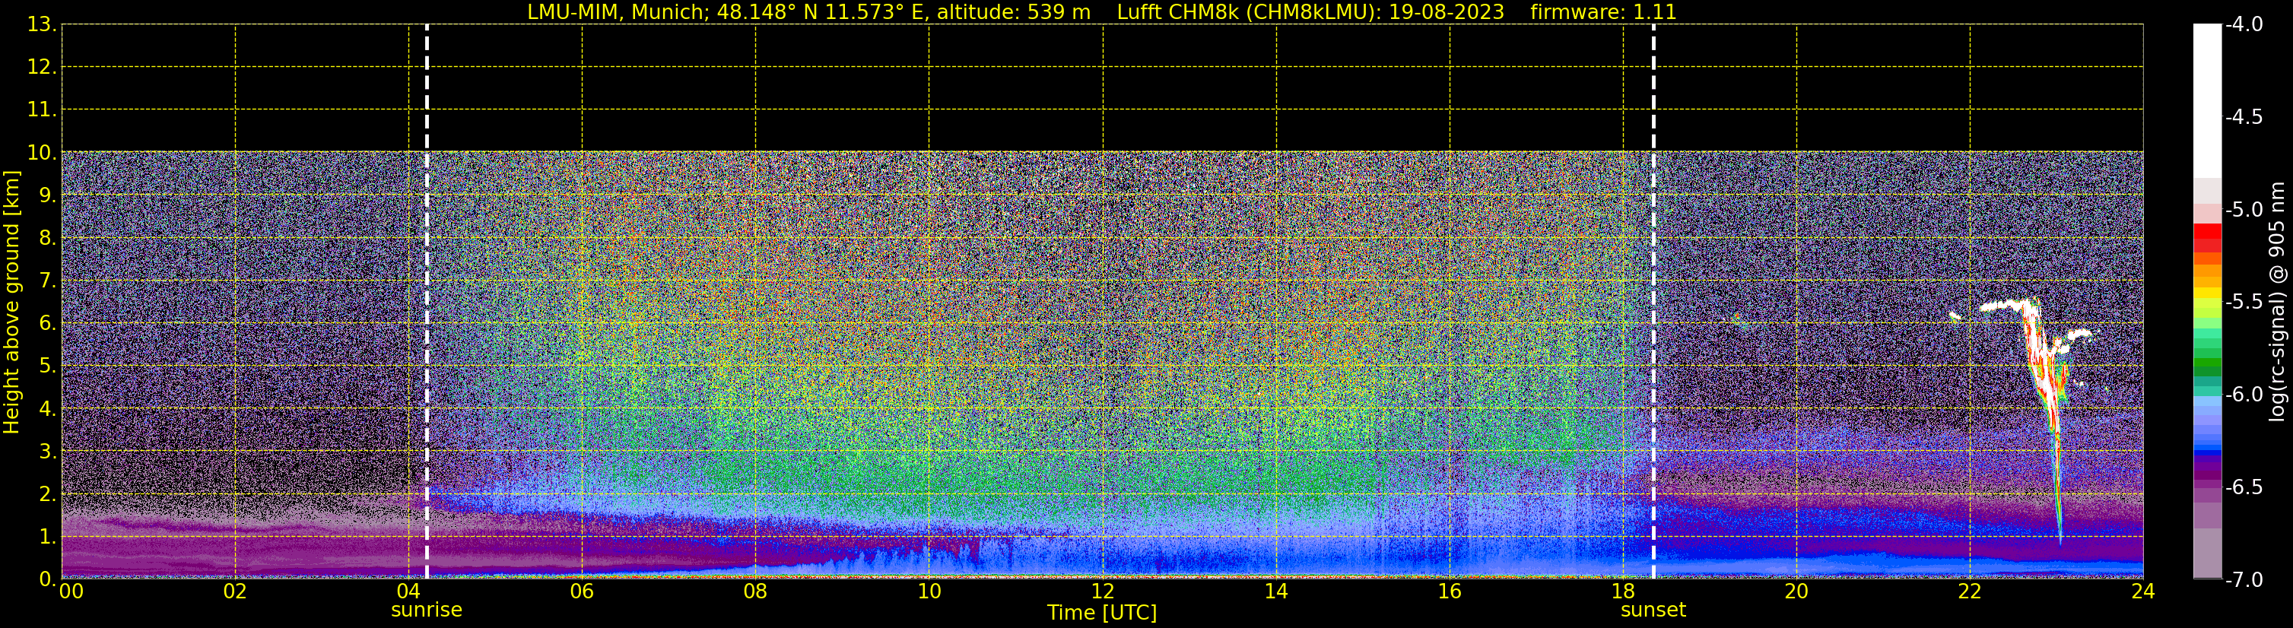
Task: Click time-axis tick label '24'
Action: (x=2143, y=592)
